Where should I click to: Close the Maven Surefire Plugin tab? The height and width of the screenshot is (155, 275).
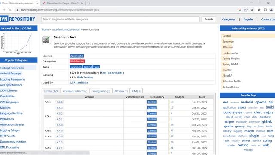point(82,3)
